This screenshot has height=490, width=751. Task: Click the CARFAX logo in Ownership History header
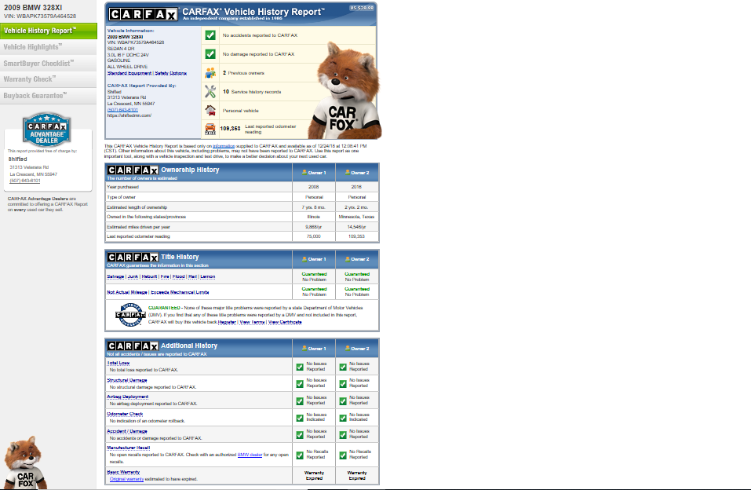coord(132,170)
